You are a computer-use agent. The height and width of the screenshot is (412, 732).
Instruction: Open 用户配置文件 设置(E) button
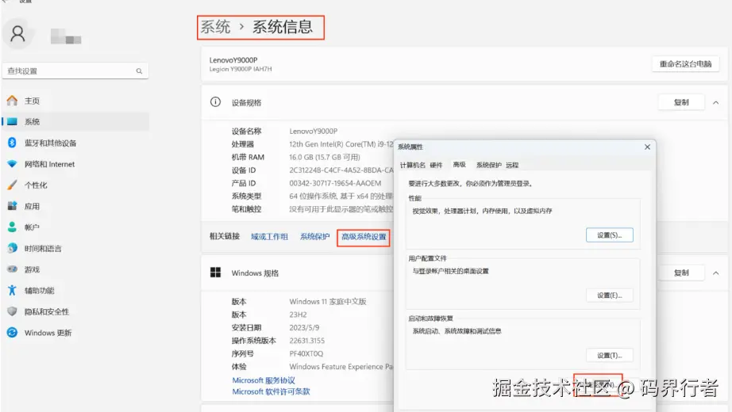(609, 295)
